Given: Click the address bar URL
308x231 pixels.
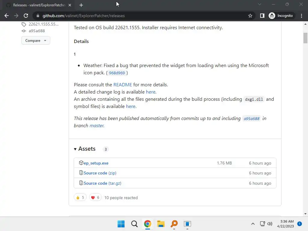Looking at the screenshot, I should [x=84, y=16].
